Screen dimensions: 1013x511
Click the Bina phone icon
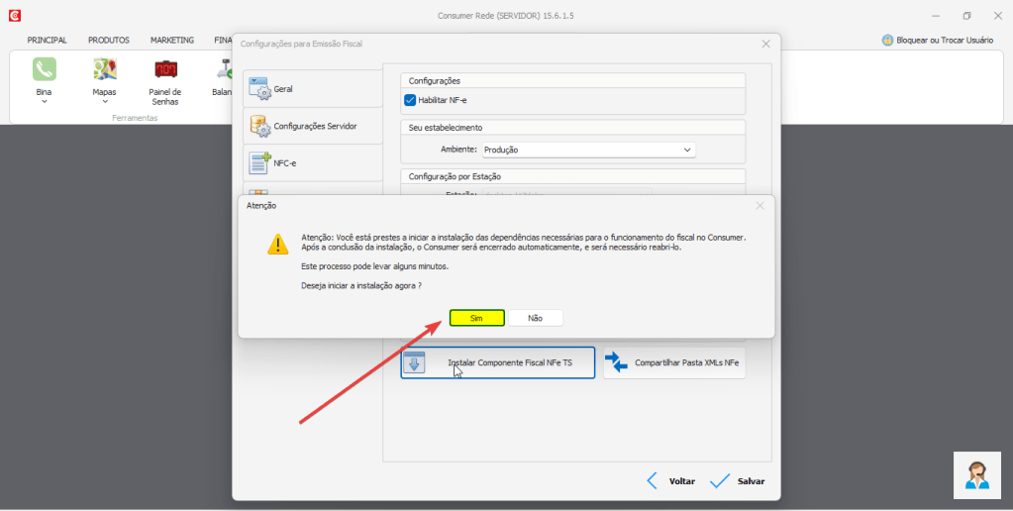click(45, 69)
